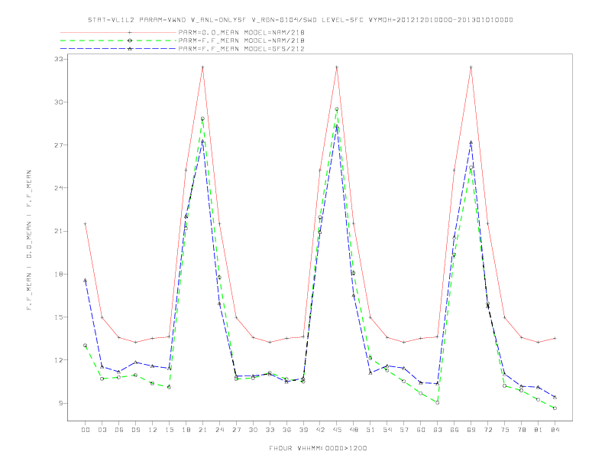
Task: Click the red line peak at hour 69
Action: 471,67
